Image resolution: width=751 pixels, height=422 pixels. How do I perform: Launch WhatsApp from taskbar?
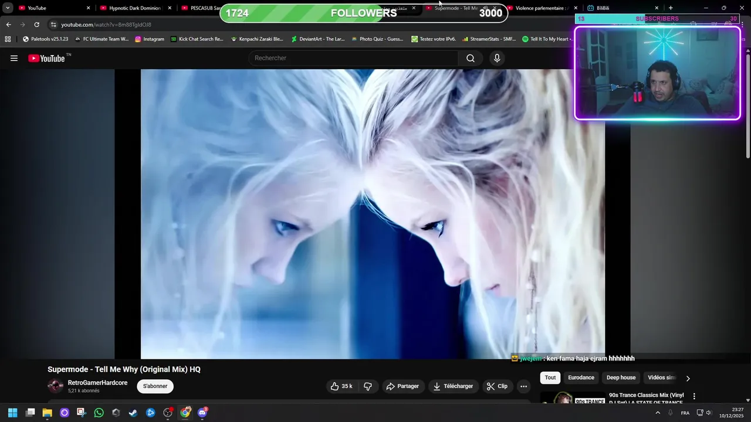pyautogui.click(x=99, y=413)
